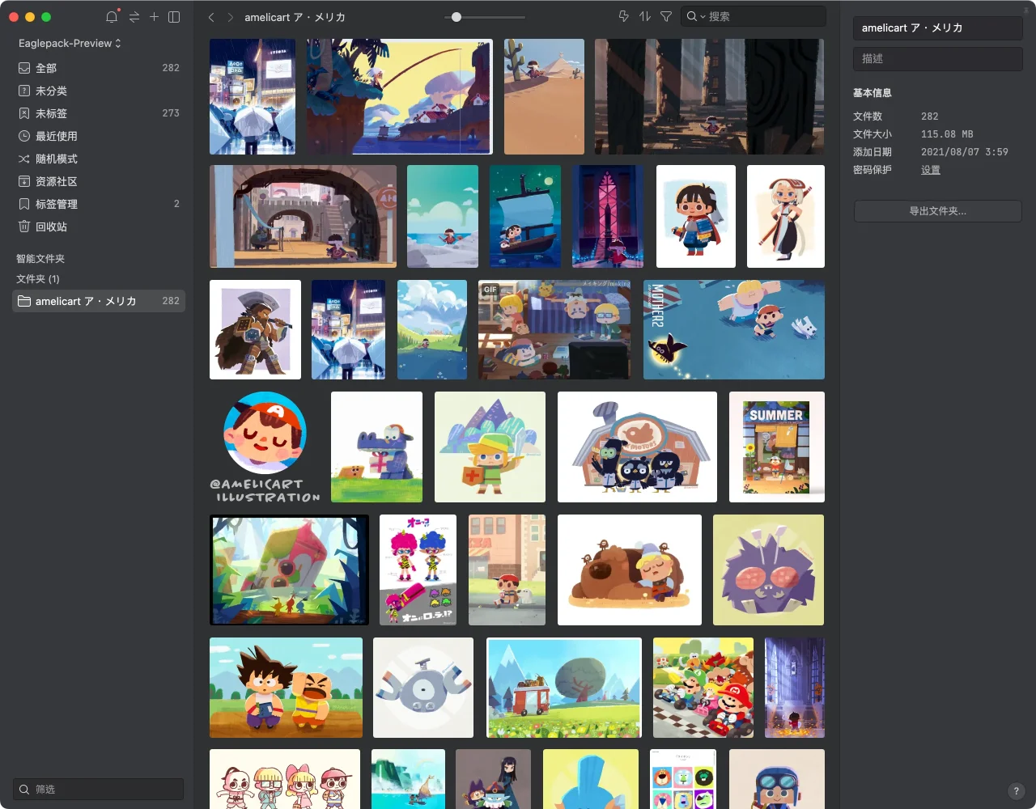1036x809 pixels.
Task: Select the red van landscape thumbnail
Action: point(563,688)
